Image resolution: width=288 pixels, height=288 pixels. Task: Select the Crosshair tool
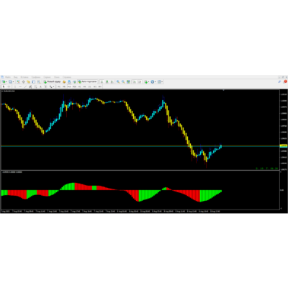point(9,86)
